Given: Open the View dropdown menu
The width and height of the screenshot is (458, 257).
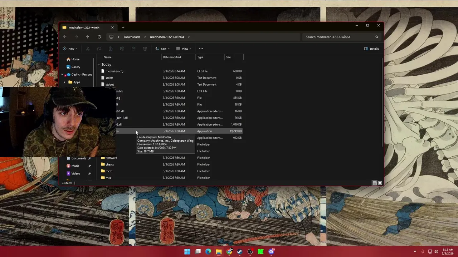Looking at the screenshot, I should pos(184,49).
